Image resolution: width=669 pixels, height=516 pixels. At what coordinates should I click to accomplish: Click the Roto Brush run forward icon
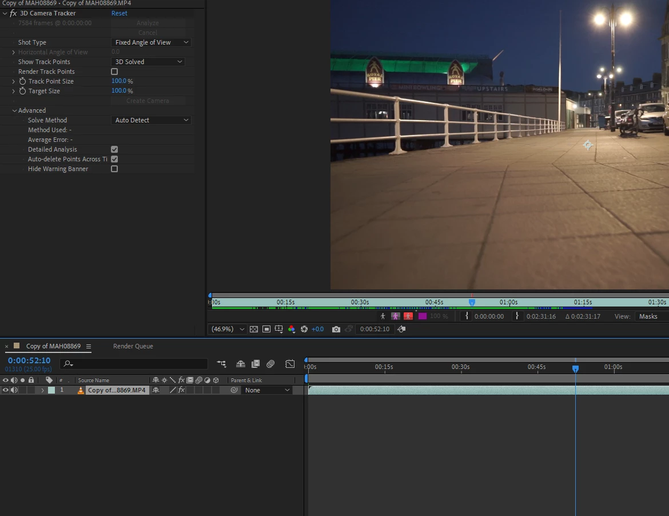[383, 316]
